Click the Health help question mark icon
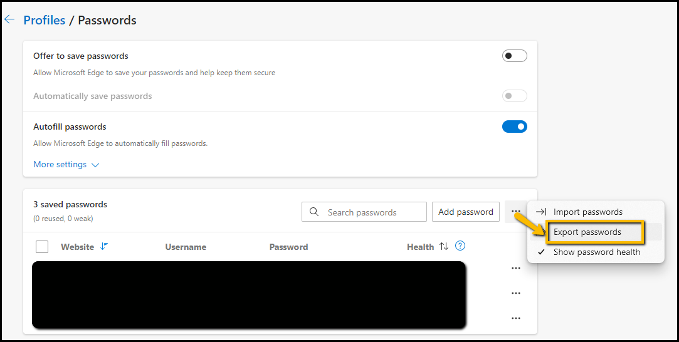The width and height of the screenshot is (679, 342). [460, 246]
